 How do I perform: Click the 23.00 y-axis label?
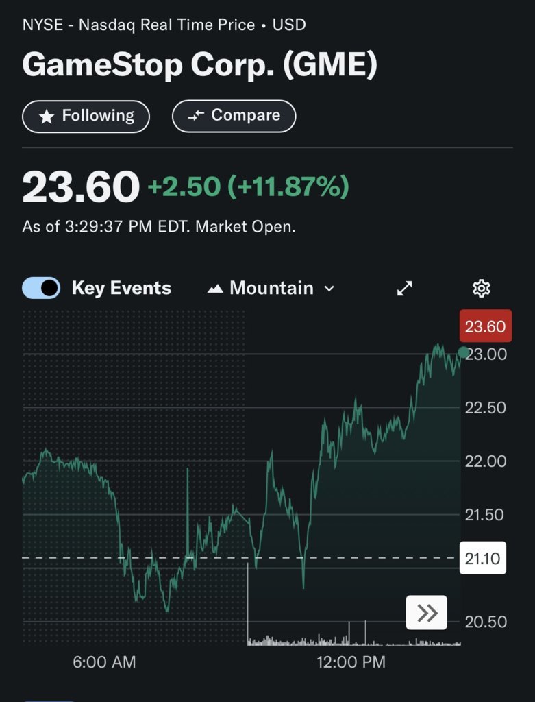click(x=488, y=354)
